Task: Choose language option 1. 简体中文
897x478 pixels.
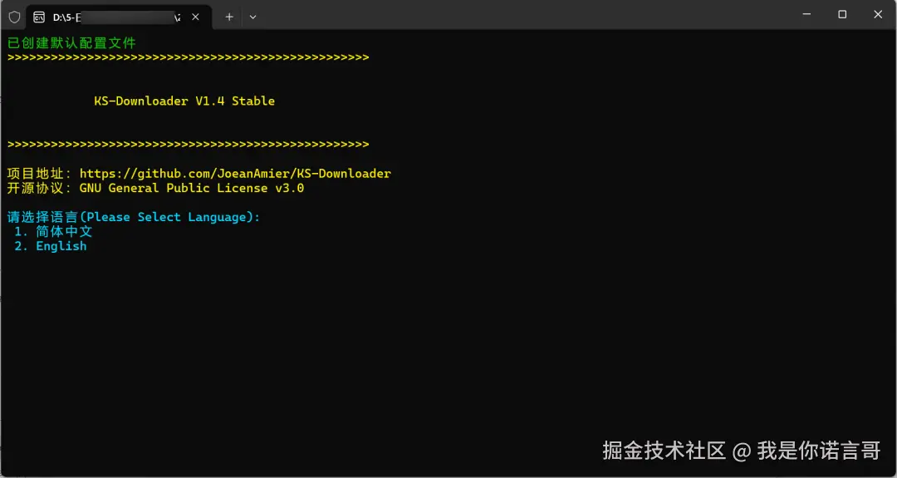Action: point(53,232)
